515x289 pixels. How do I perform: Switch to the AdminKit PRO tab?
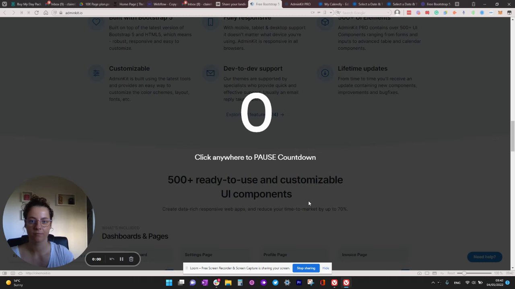(299, 4)
